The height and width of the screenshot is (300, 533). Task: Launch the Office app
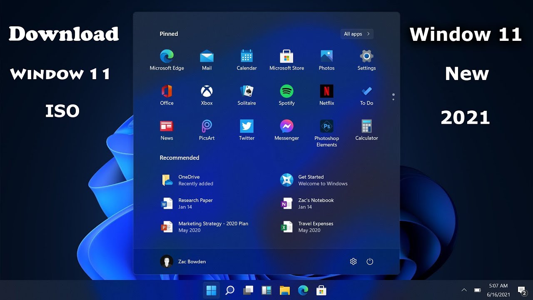tap(167, 95)
